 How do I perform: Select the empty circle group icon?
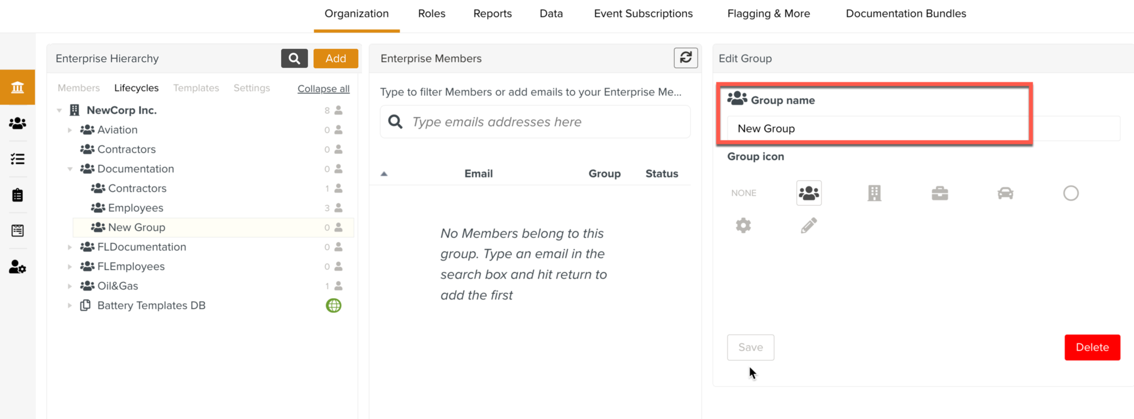pyautogui.click(x=1070, y=192)
